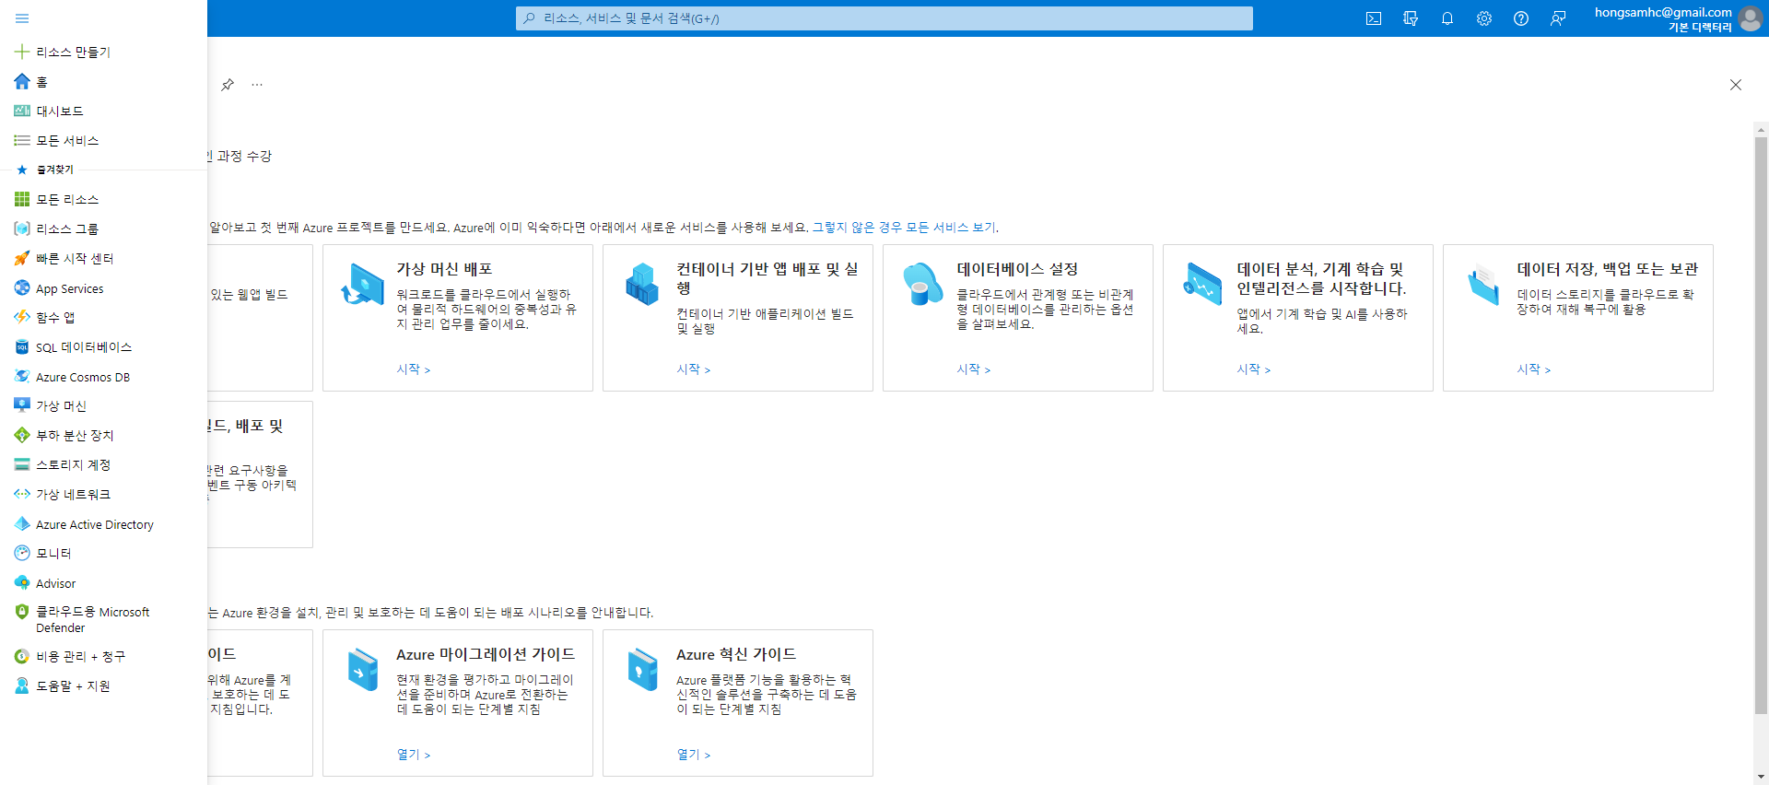
Task: Click the 즐겨찾기 favorites header
Action: (55, 170)
